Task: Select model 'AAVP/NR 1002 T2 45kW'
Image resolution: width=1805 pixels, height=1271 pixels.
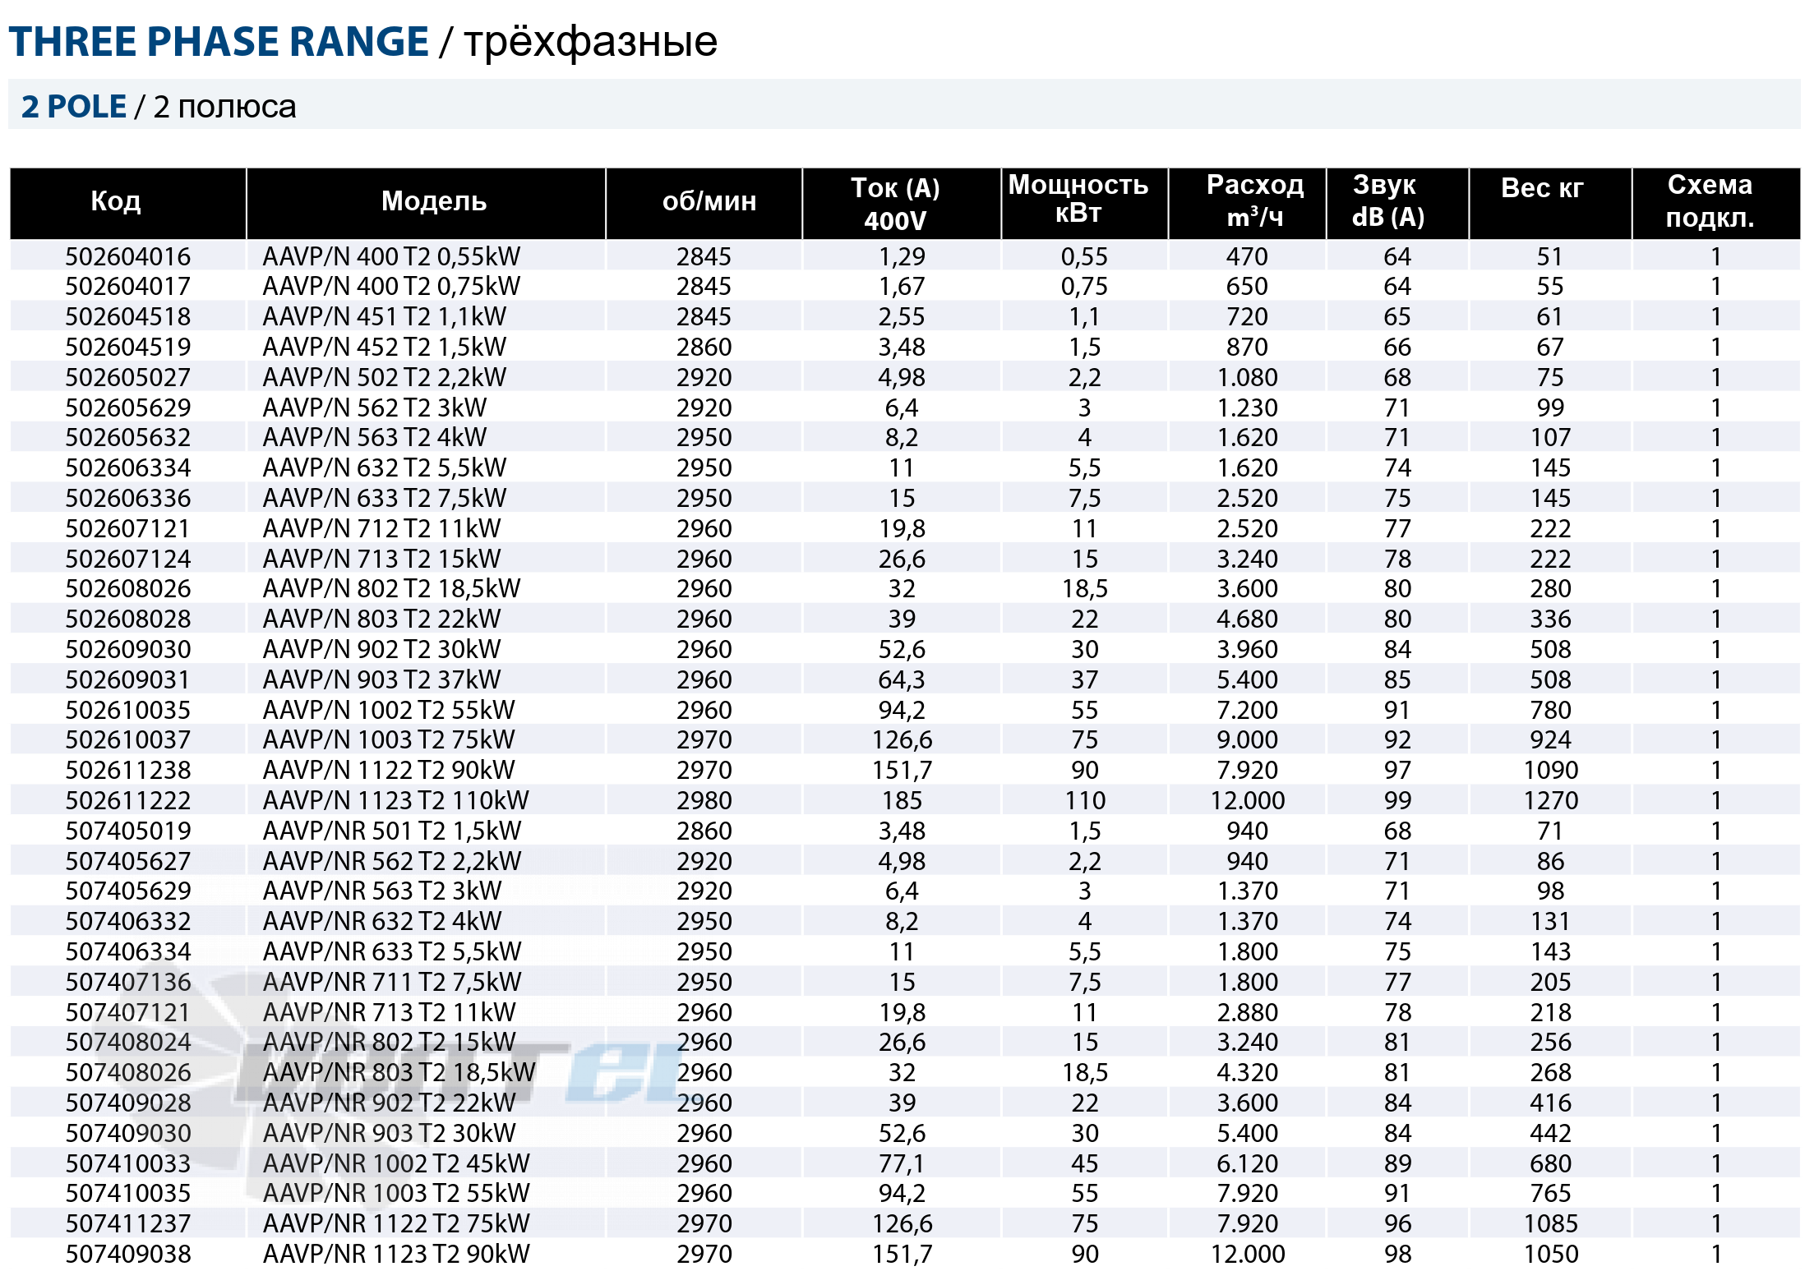Action: (396, 1163)
